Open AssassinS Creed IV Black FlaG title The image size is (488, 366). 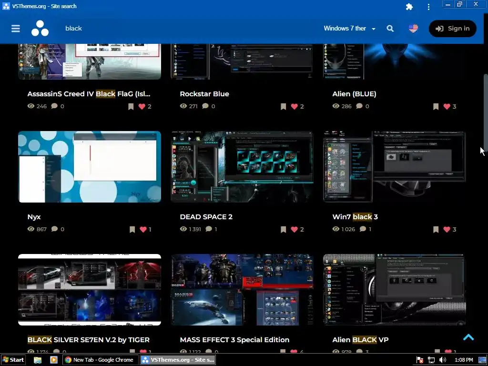coord(89,94)
